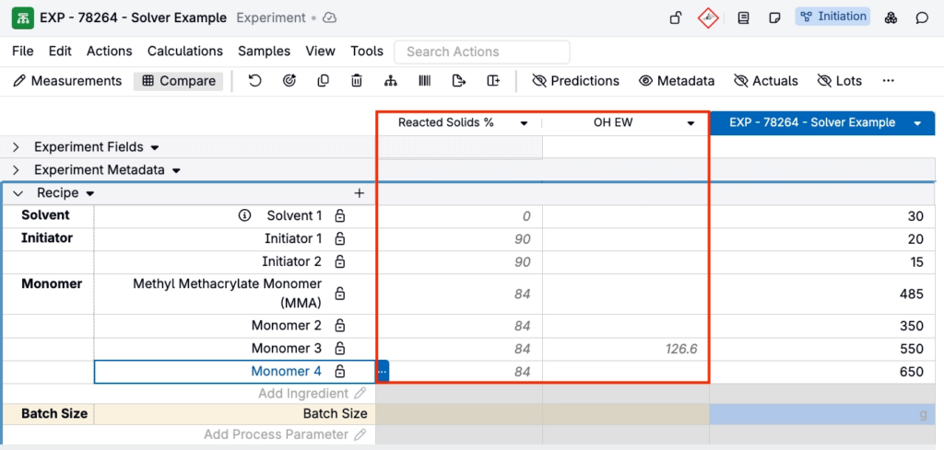Click the Search Actions field
The image size is (944, 450).
point(482,52)
